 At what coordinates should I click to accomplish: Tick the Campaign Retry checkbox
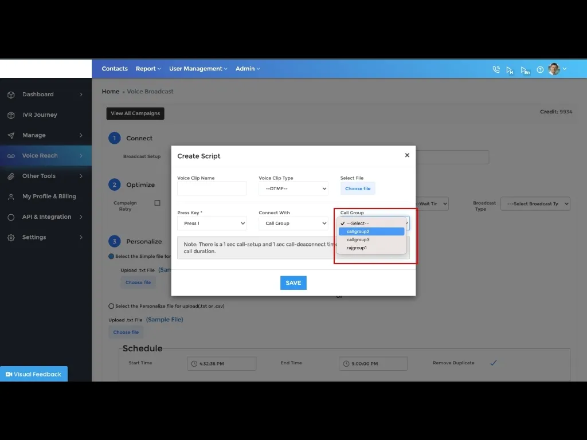[x=157, y=203]
